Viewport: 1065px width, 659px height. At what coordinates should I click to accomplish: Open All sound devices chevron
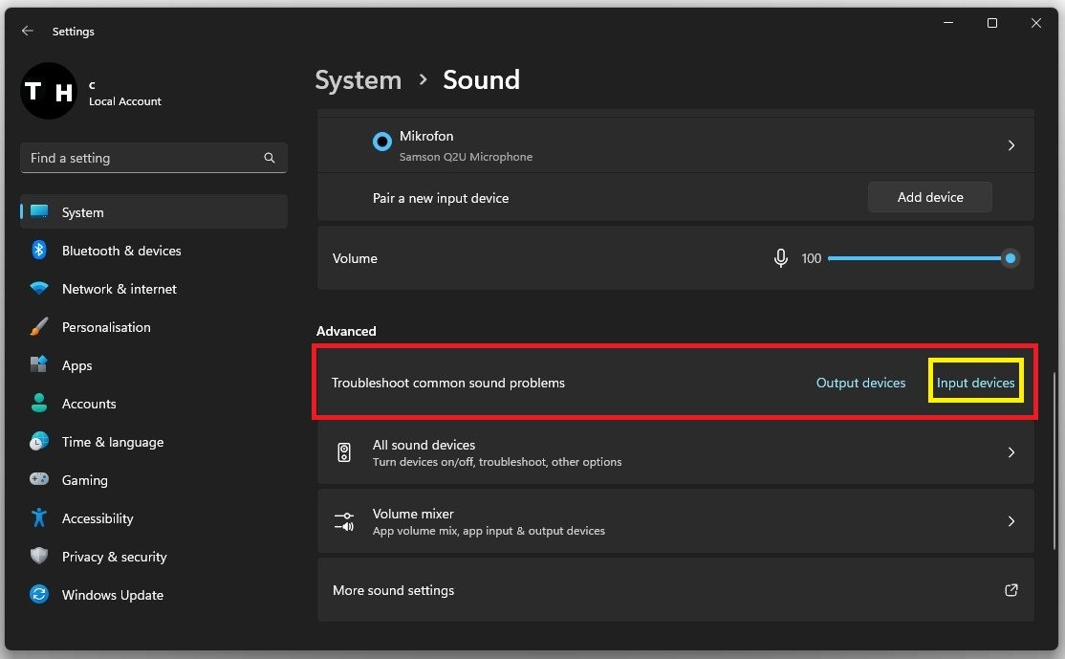point(1011,452)
